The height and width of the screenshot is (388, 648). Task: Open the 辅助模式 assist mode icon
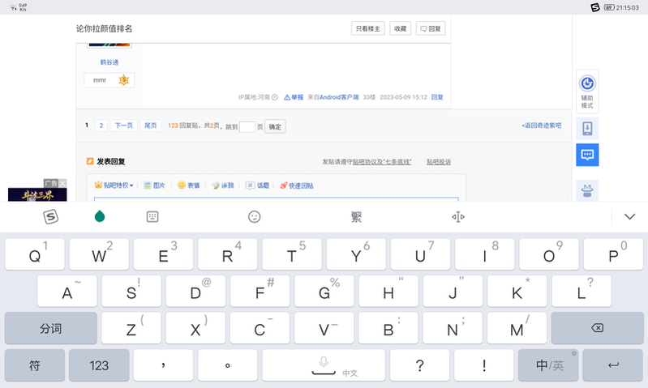coord(588,88)
